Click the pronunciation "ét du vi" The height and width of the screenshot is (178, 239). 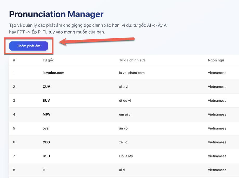(x=125, y=100)
